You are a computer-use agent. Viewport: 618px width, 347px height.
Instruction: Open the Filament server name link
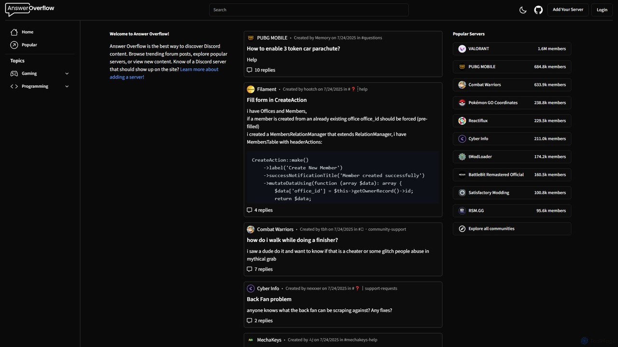coord(267,89)
